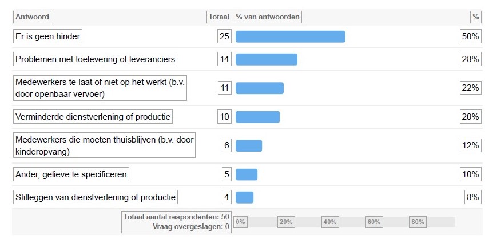Viewport: 485px width, 248px height.
Task: Click the bar for 'Verminderde dienstverlening' row
Action: coord(257,117)
